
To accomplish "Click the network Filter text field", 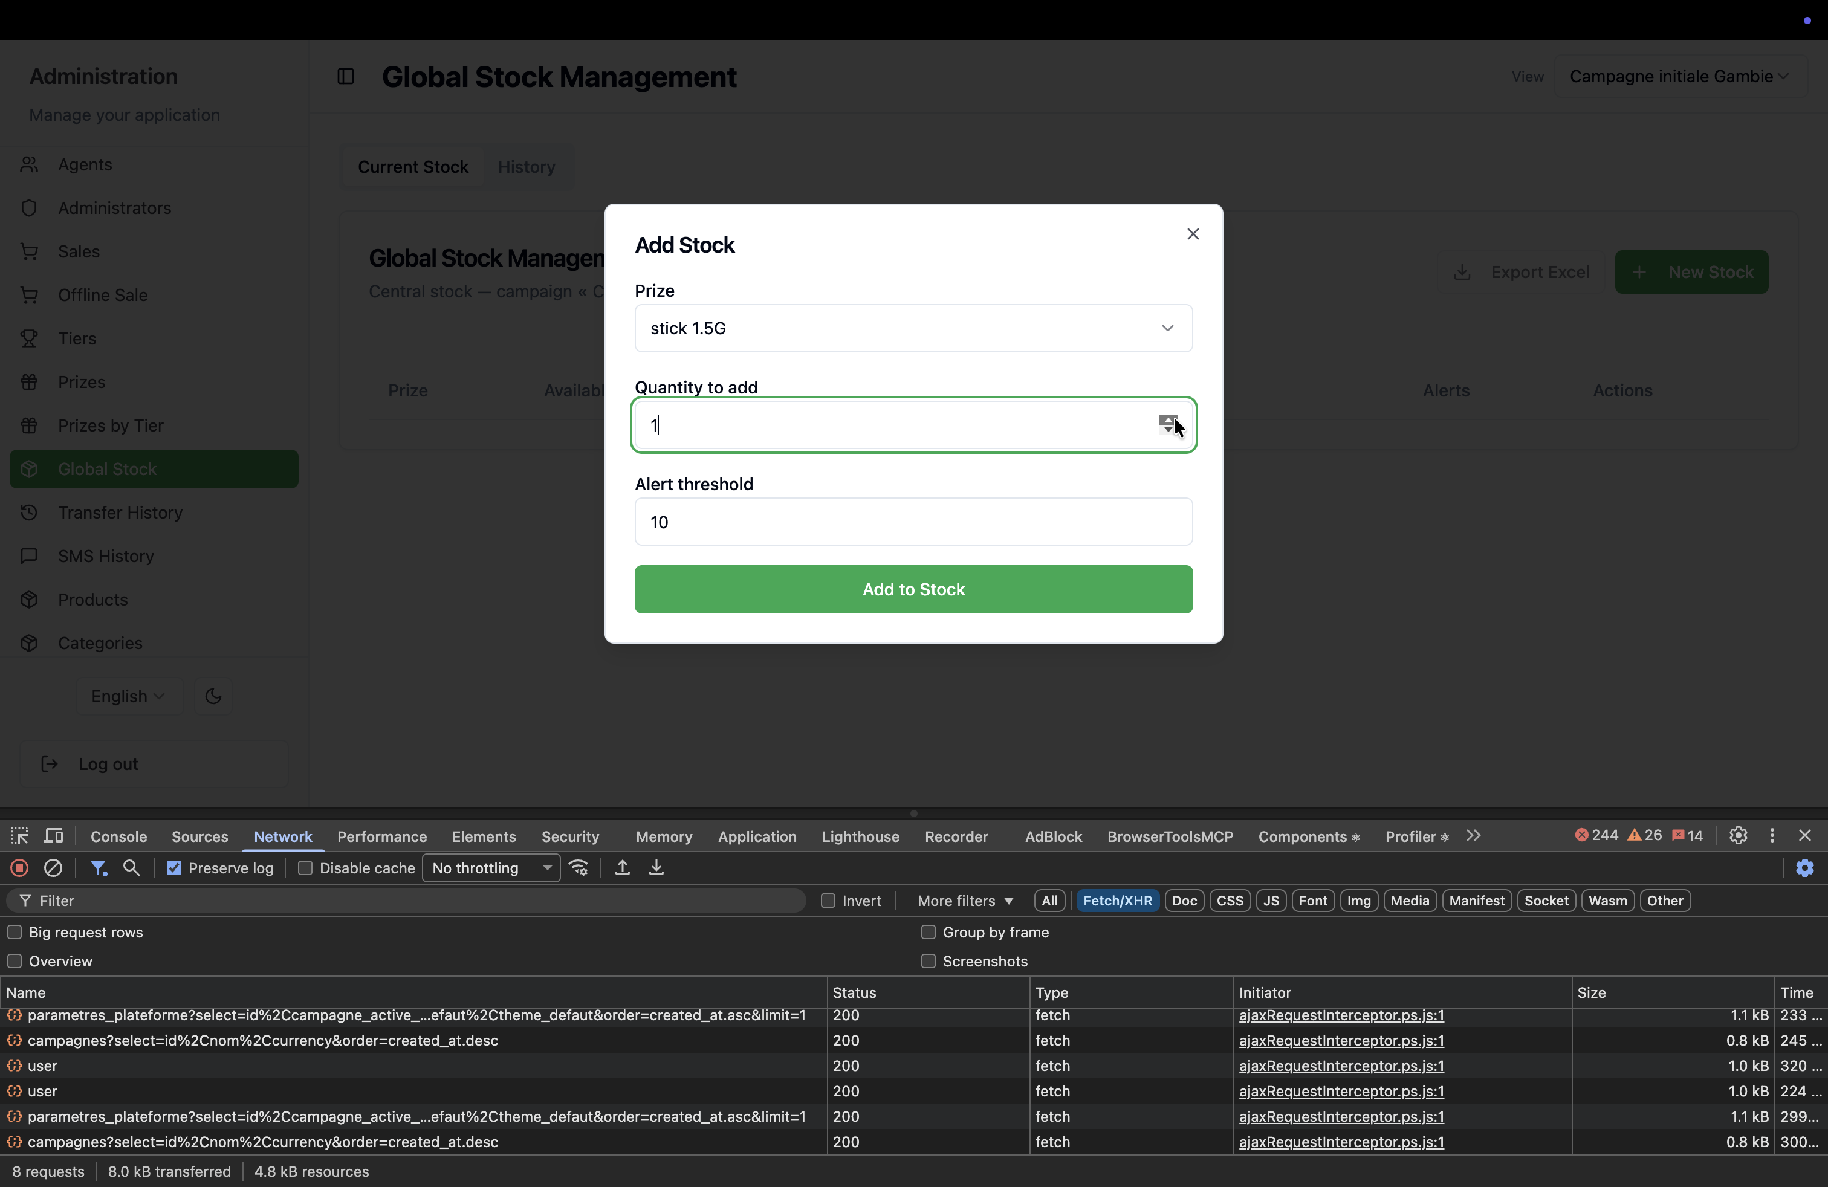I will (x=407, y=900).
